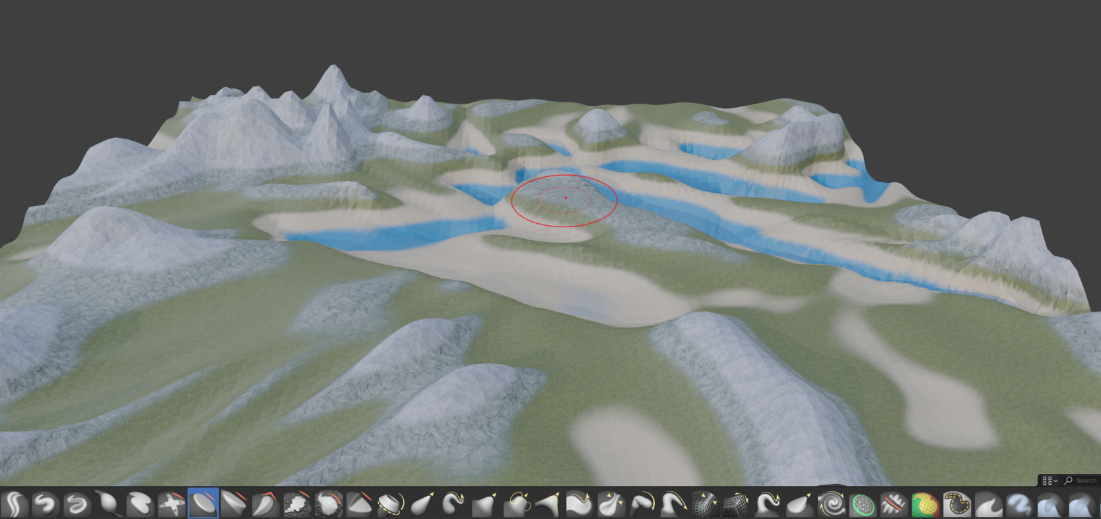Select the rough crater-textured brush icon
The image size is (1101, 519).
point(328,504)
